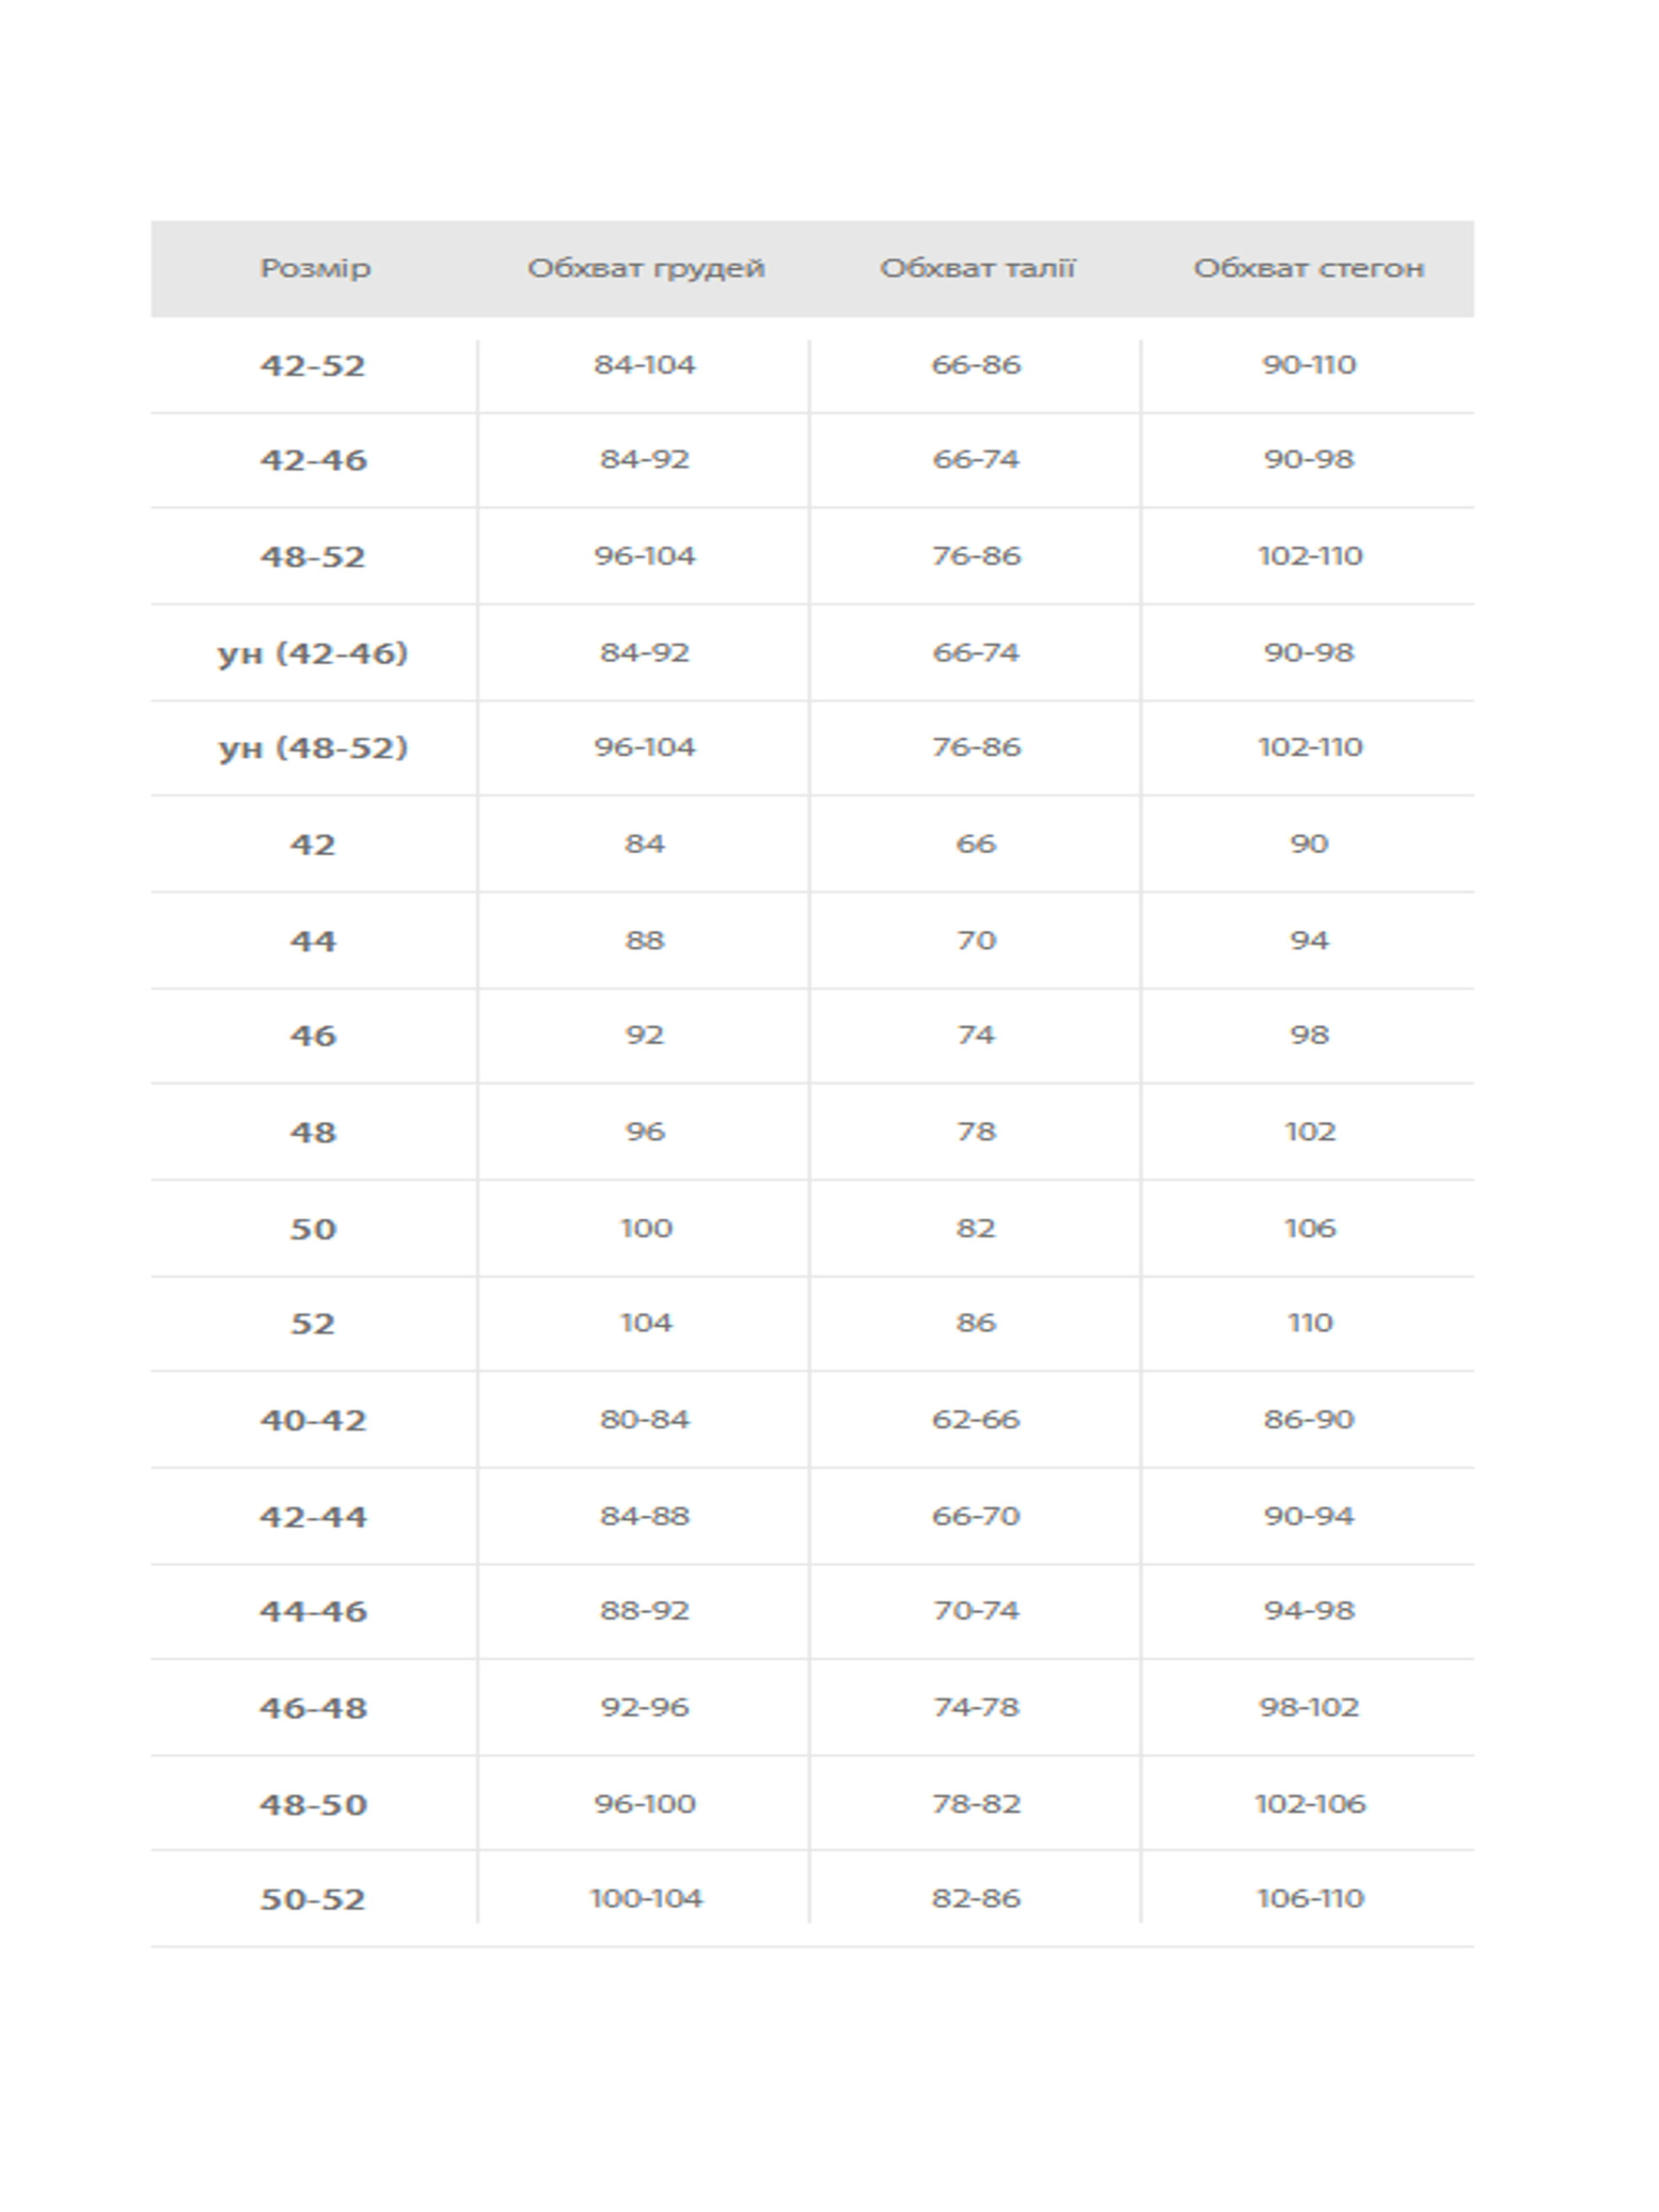Click chest value 84-104 cell
This screenshot has height=2212, width=1659.
pyautogui.click(x=645, y=365)
